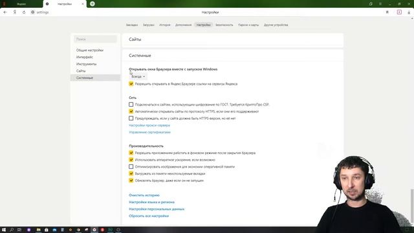414x233 pixels.
Task: Go back with the browser back arrow
Action: [5, 12]
